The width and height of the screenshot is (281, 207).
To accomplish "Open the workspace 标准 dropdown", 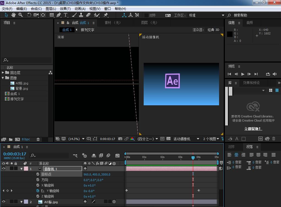I will pyautogui.click(x=206, y=15).
